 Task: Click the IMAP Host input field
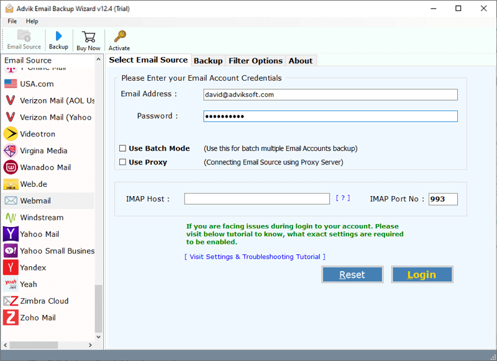click(257, 199)
